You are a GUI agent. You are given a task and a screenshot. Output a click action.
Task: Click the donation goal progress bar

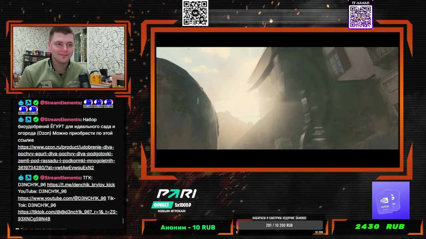[x=280, y=225]
